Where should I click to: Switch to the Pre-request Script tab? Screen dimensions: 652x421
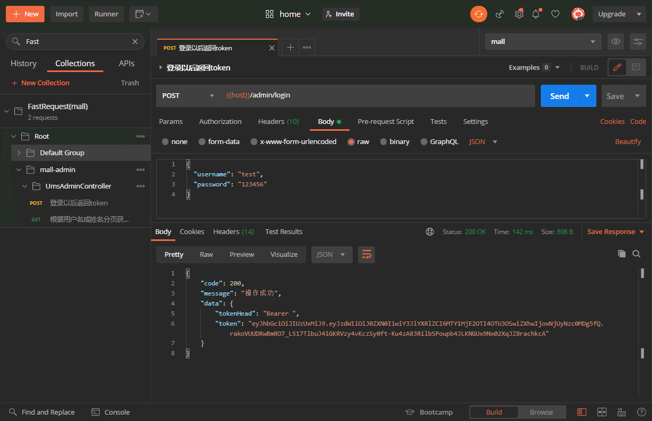pos(386,122)
